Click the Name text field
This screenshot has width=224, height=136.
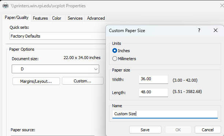pos(165,114)
